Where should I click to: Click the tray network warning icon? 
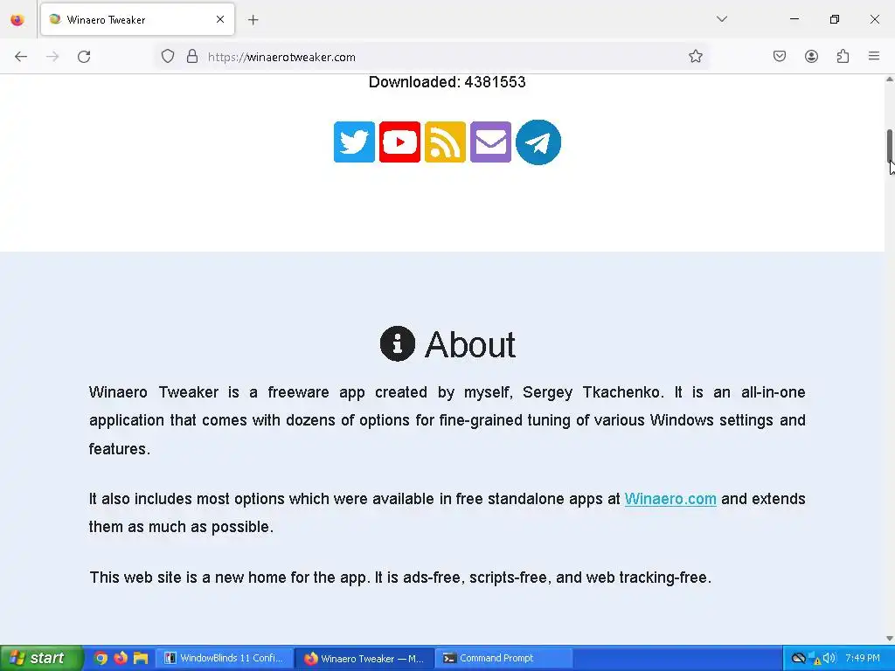click(814, 659)
